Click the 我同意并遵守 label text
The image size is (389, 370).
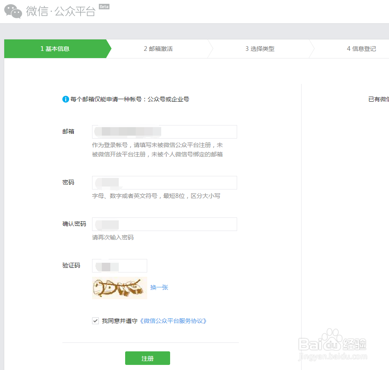[x=120, y=321]
